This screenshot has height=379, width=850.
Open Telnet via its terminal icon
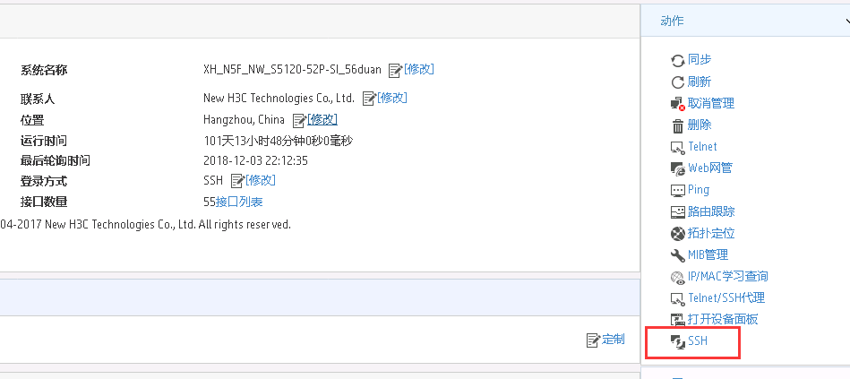pos(678,147)
